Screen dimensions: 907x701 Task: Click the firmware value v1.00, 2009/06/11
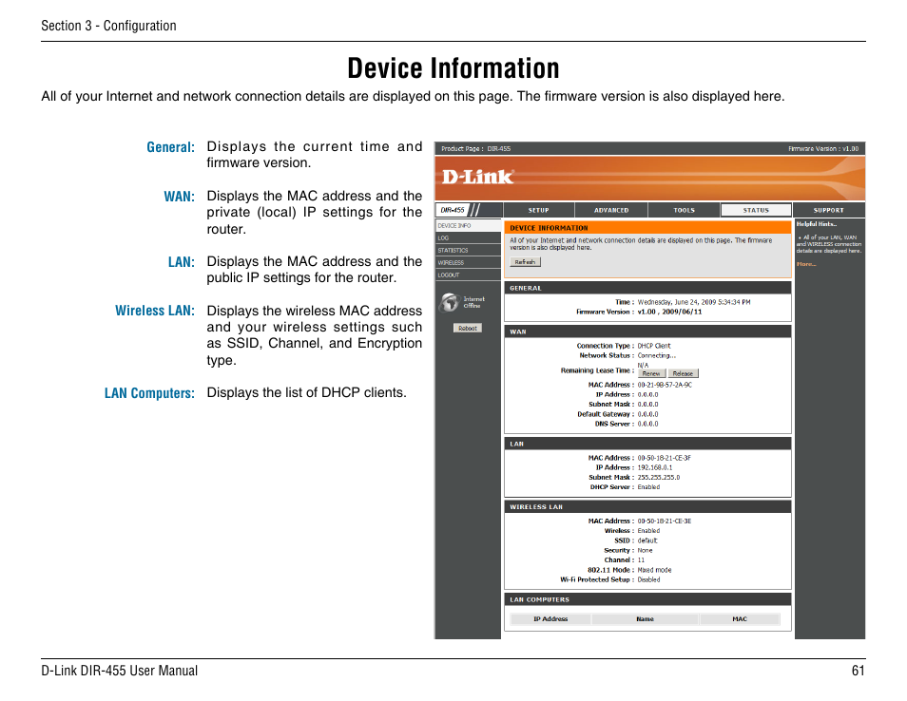[x=670, y=313]
